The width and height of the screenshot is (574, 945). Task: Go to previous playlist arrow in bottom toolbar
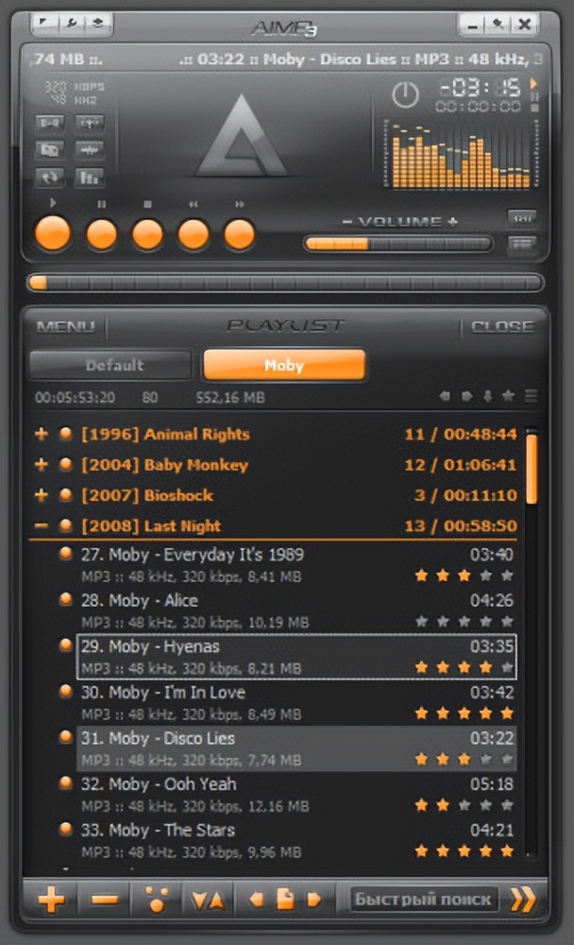(x=257, y=900)
